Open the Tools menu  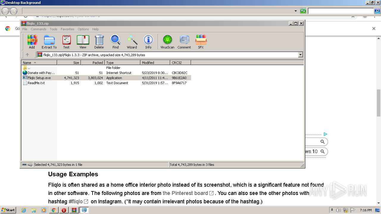click(54, 29)
